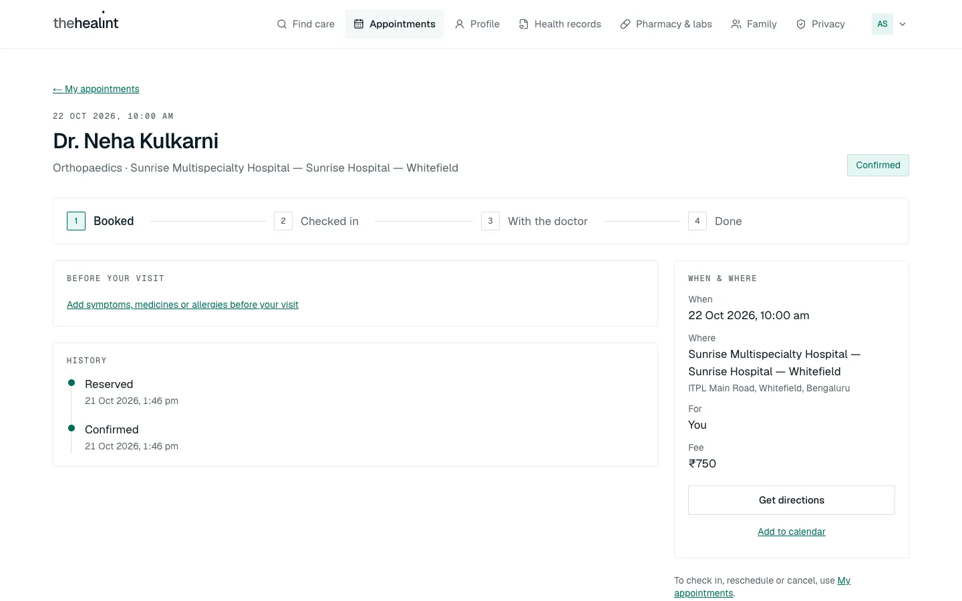Click the Health records document icon

tap(524, 24)
